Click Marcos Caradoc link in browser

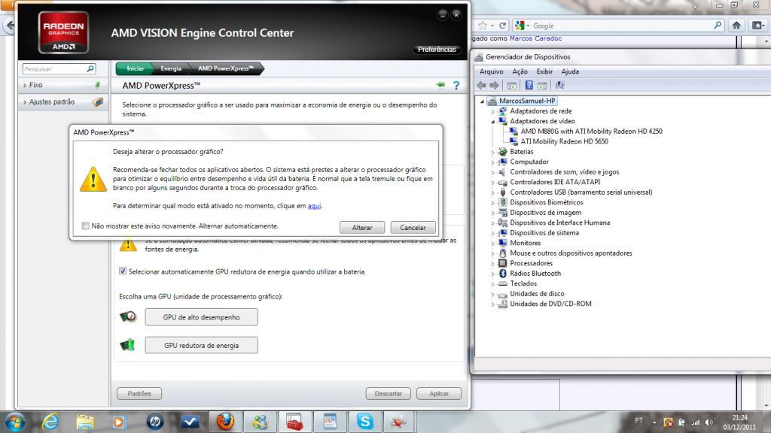click(535, 38)
